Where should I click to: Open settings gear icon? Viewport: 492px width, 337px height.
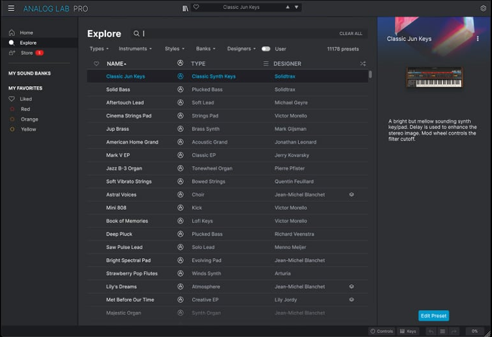tap(483, 8)
